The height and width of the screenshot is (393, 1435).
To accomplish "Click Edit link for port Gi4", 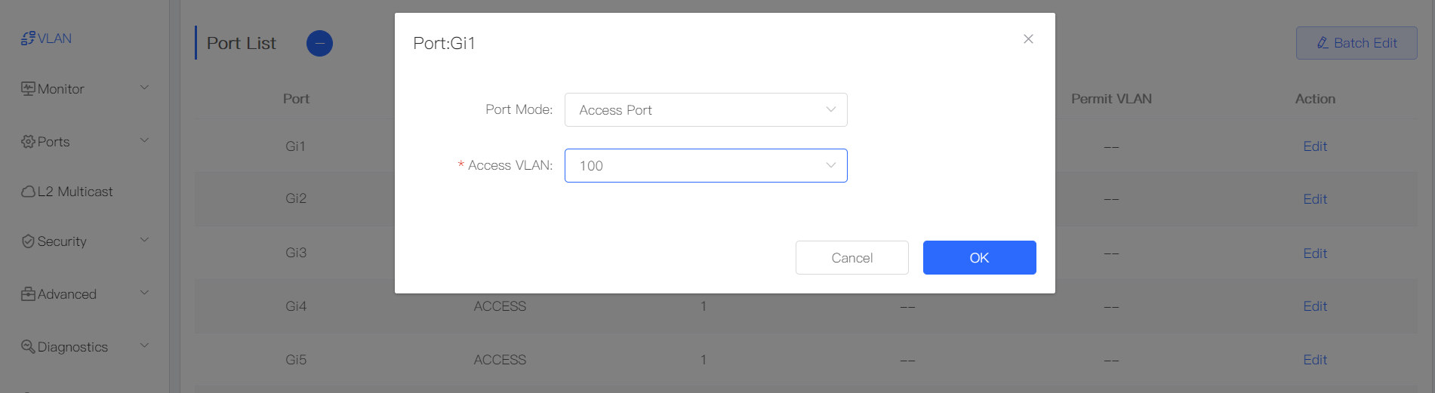I will (1314, 306).
